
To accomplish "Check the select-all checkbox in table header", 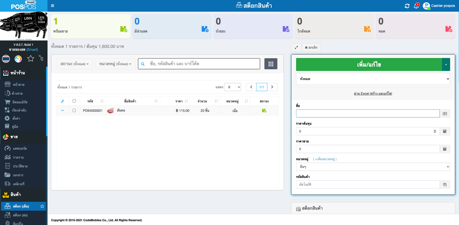I will click(74, 101).
